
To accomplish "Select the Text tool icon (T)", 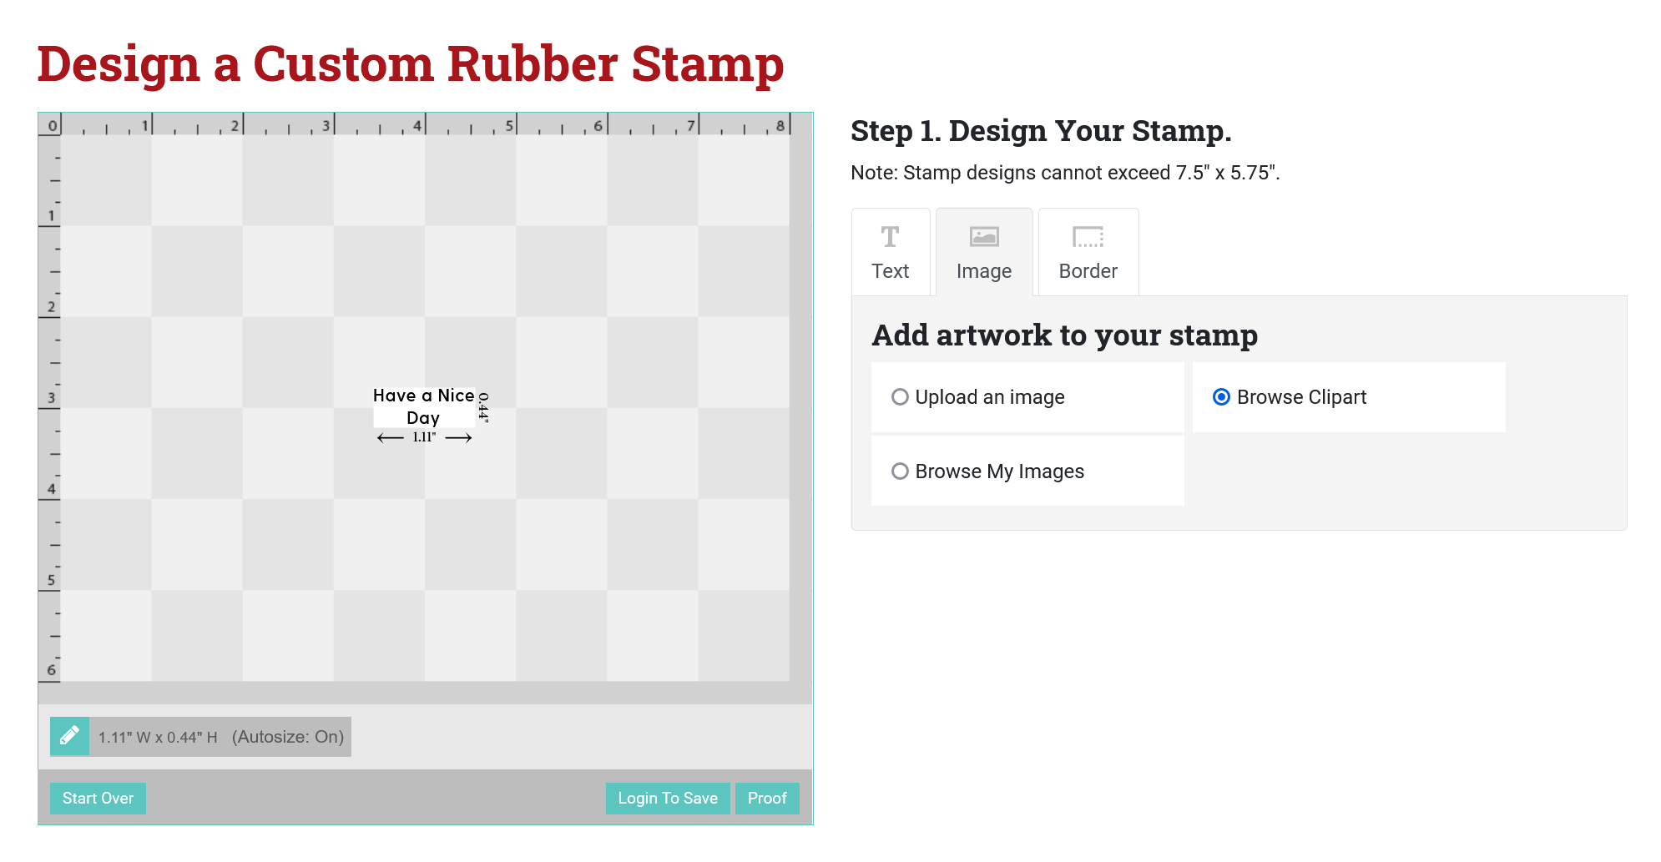I will 890,237.
